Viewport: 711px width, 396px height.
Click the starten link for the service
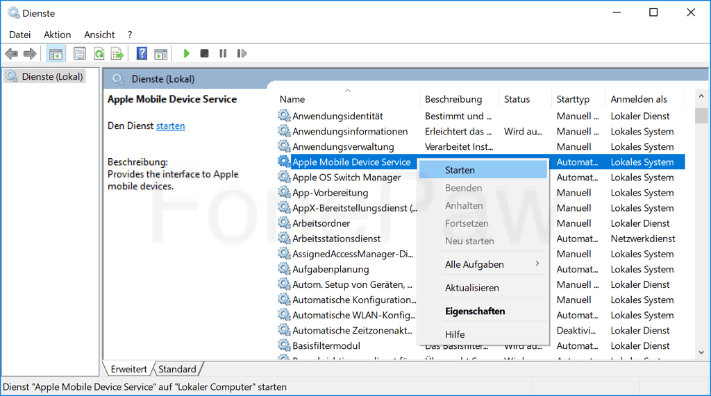pos(171,126)
